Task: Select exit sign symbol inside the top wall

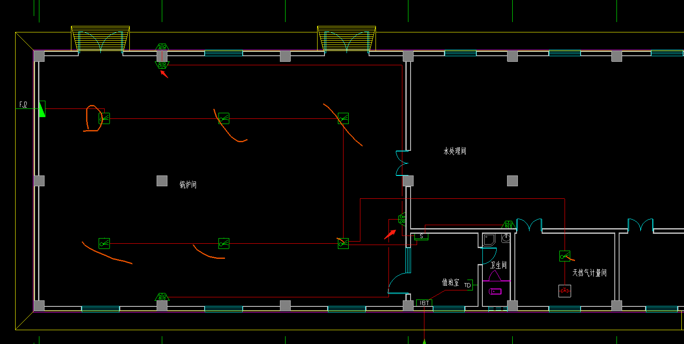Action: click(x=162, y=65)
